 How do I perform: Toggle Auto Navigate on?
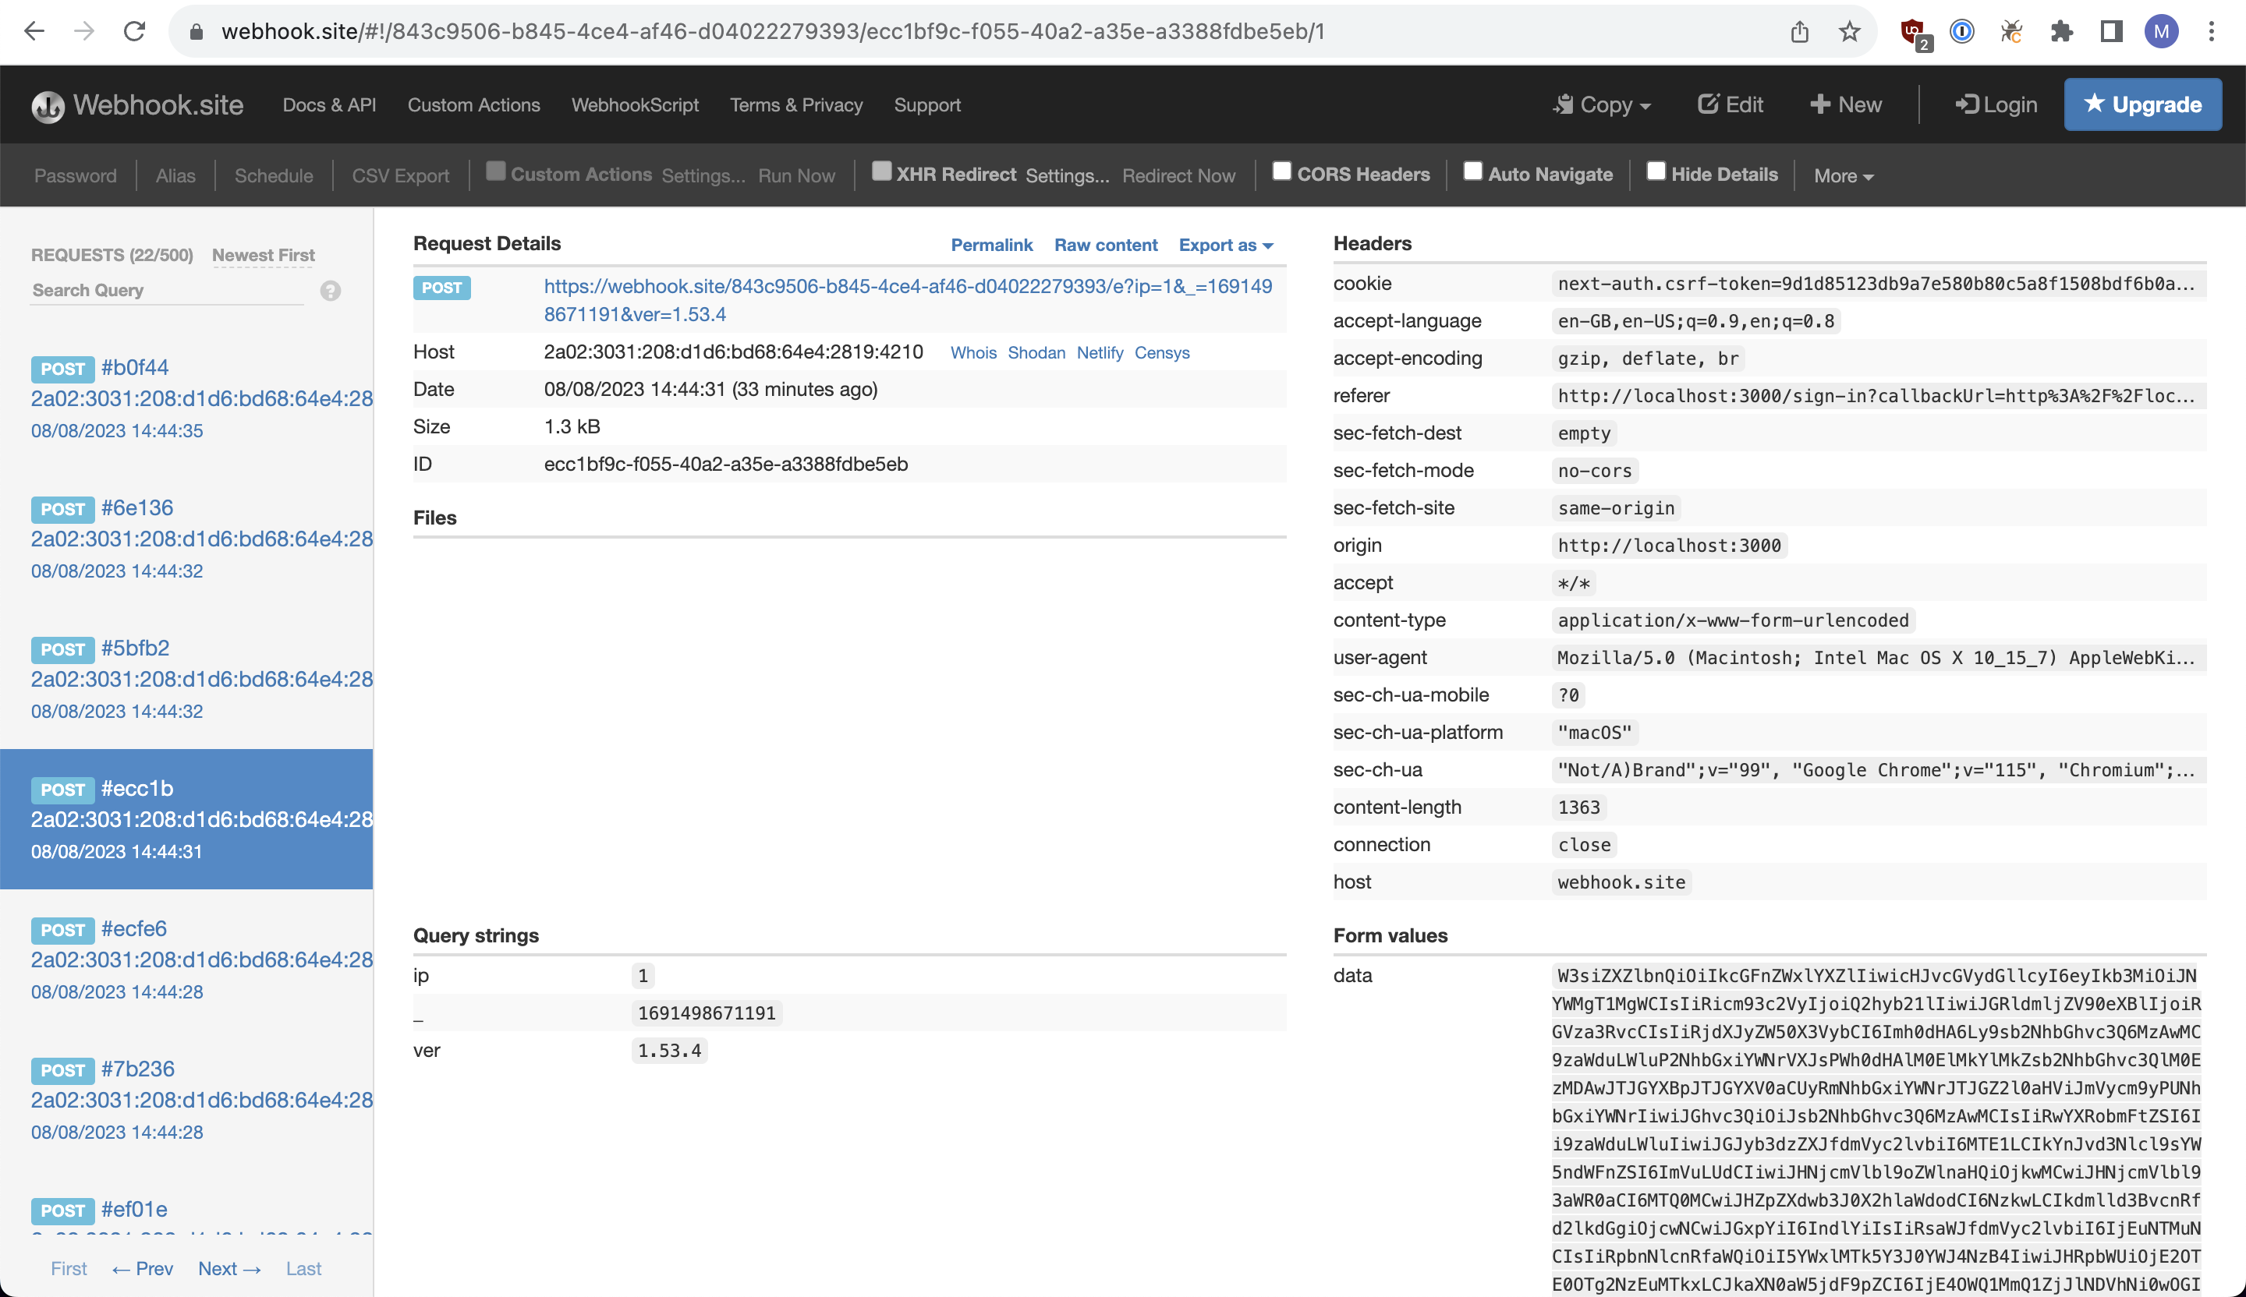tap(1472, 169)
